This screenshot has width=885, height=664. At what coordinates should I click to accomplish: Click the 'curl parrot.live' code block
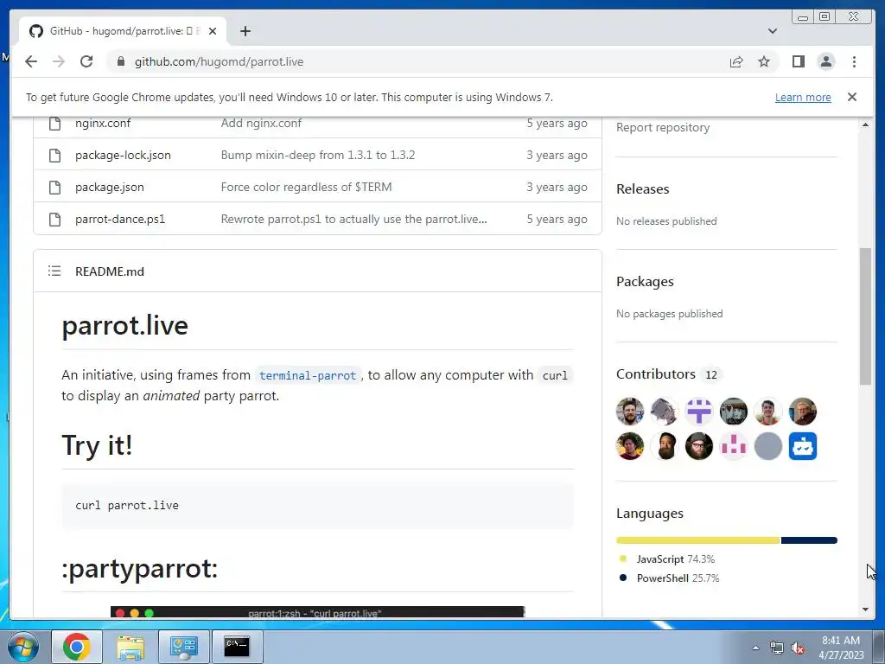point(318,506)
